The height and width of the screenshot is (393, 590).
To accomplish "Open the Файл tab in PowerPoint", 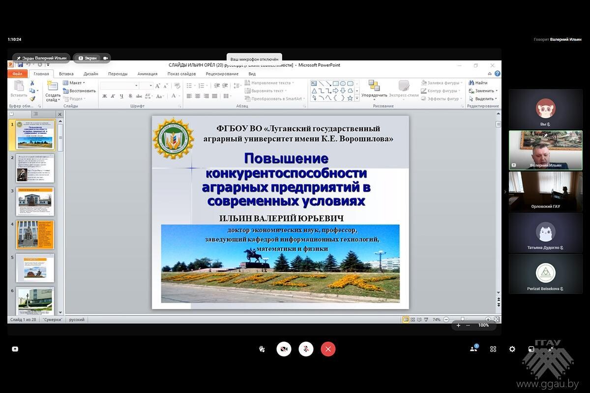I will click(x=17, y=74).
